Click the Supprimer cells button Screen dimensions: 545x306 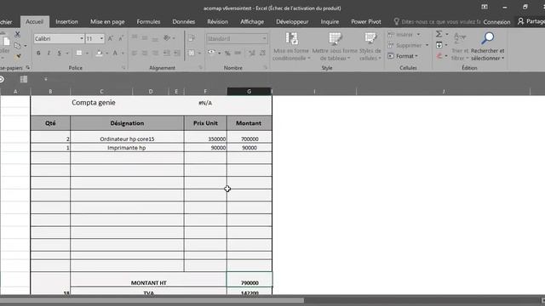(408, 45)
